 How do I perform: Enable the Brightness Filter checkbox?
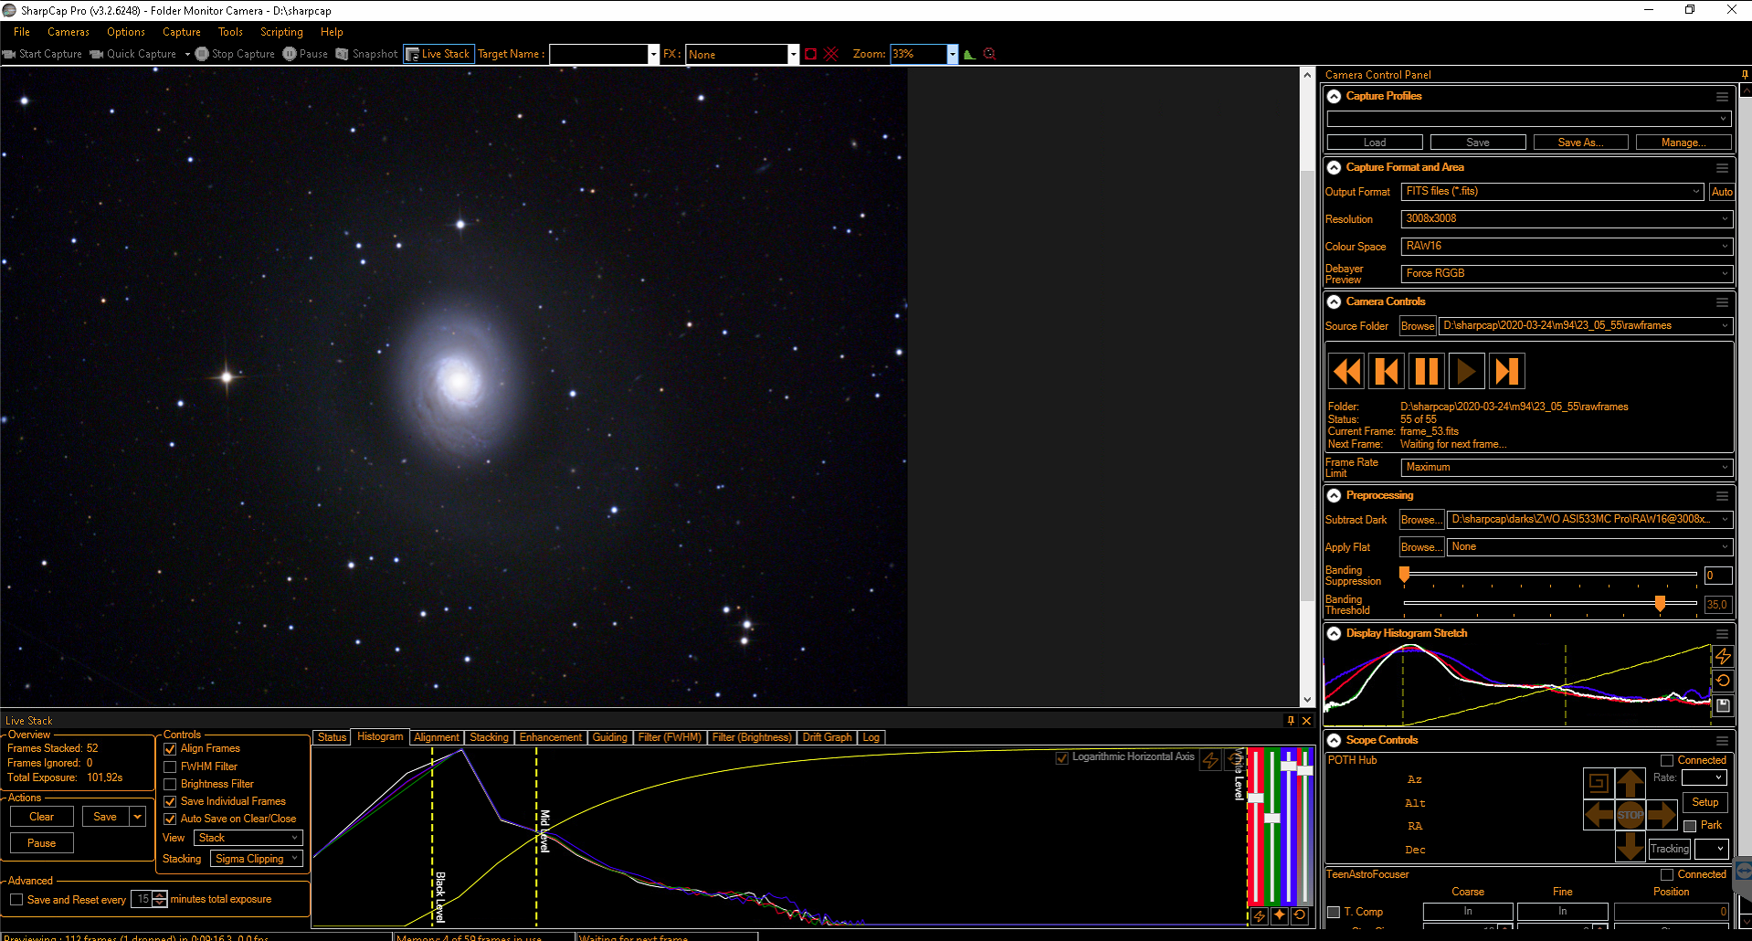[170, 784]
